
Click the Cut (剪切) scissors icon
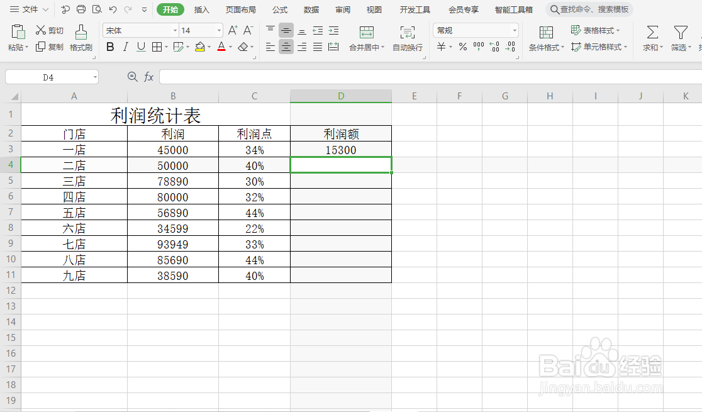[41, 30]
